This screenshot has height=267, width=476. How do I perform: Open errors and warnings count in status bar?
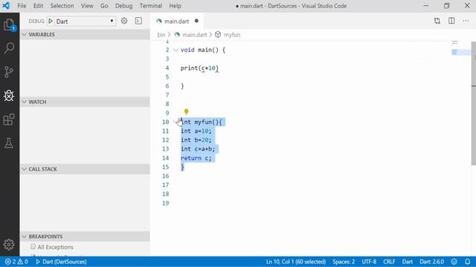[x=16, y=262]
